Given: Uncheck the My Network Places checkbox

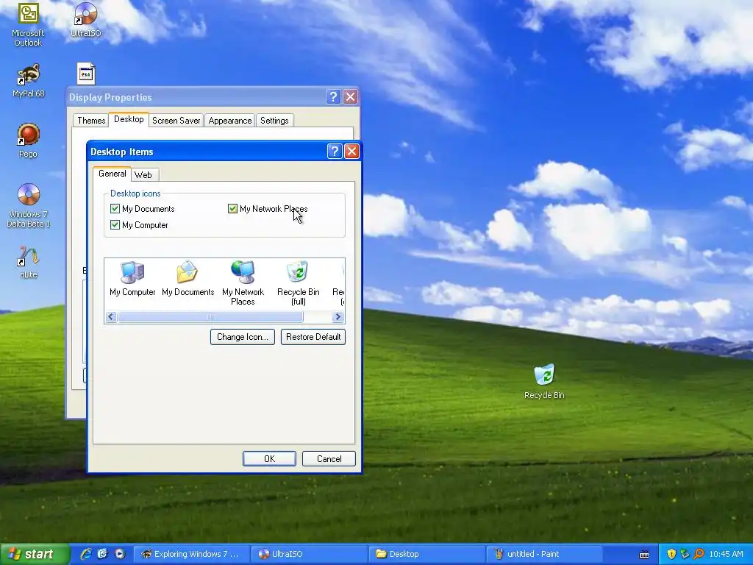Looking at the screenshot, I should pos(232,208).
